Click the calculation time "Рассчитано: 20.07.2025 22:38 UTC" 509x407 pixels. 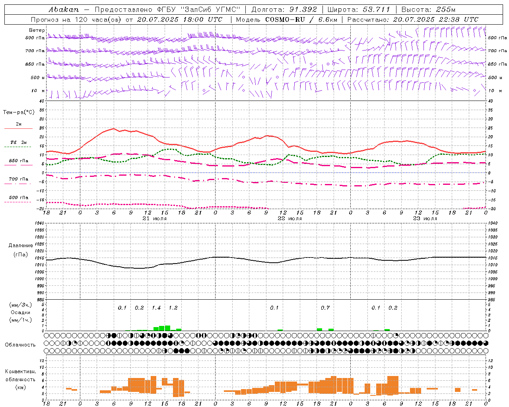click(x=413, y=19)
